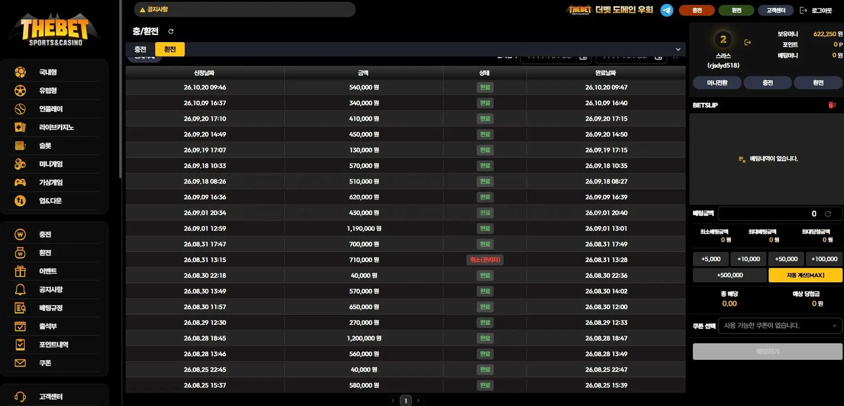Click the green 환전 button in header
The image size is (844, 406).
click(736, 10)
